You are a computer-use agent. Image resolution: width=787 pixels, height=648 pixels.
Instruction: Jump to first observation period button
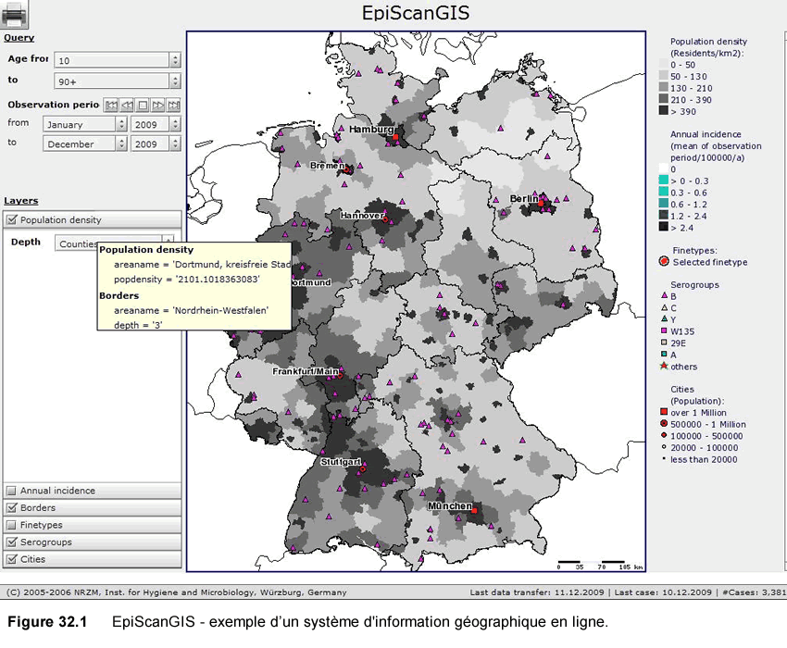coord(111,105)
